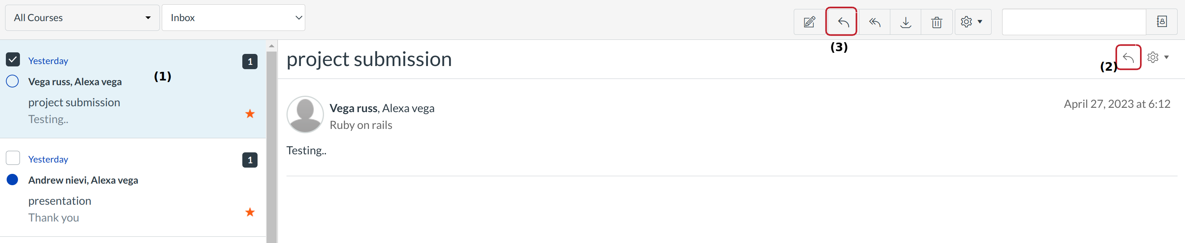This screenshot has height=243, width=1185.
Task: Open the message gear options dropdown
Action: [1157, 57]
